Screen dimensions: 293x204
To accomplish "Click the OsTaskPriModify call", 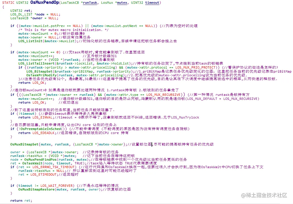I will pyautogui.click(x=76, y=75).
